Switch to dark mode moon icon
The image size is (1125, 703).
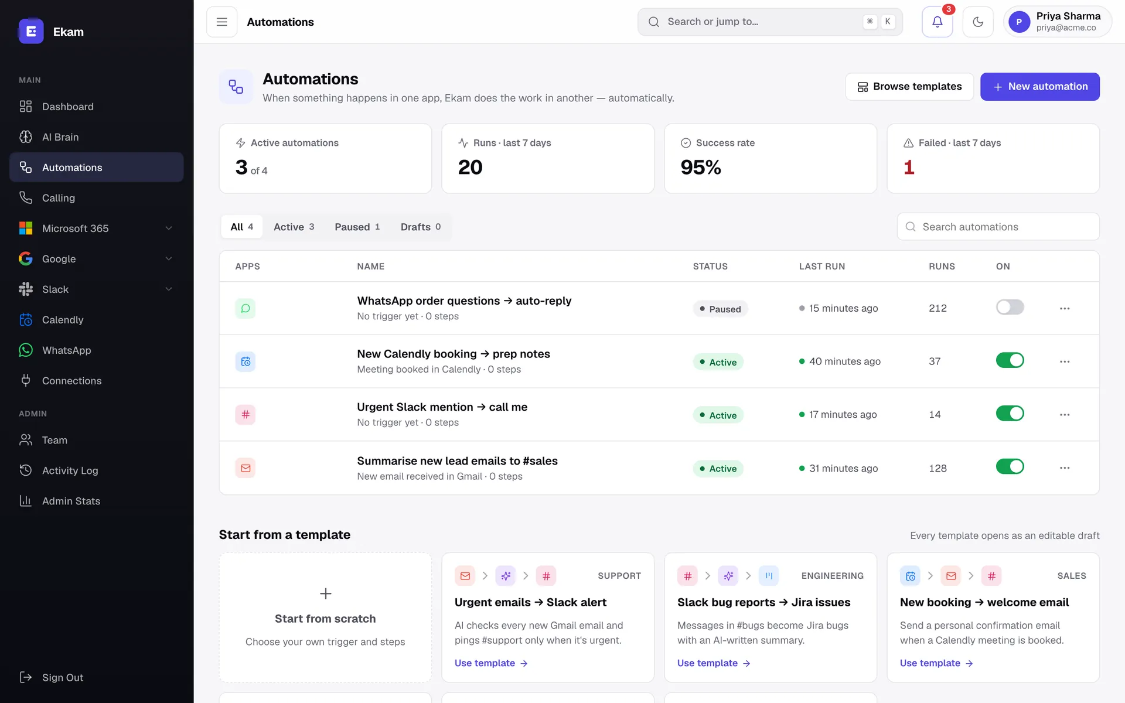[x=978, y=22]
